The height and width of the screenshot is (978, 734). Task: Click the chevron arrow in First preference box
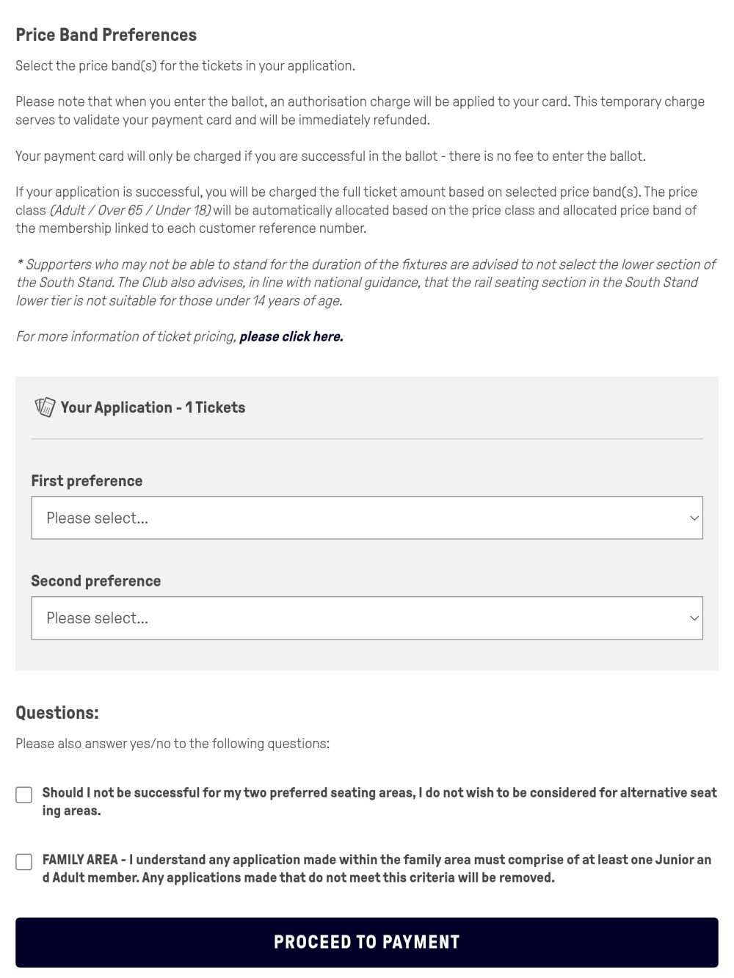694,518
